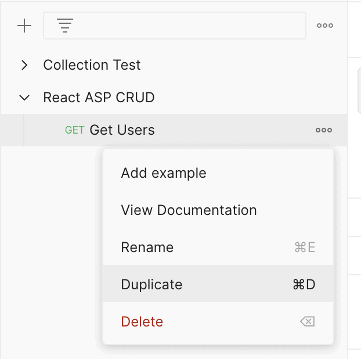Image resolution: width=361 pixels, height=359 pixels.
Task: Click the ⌘D shortcut hint beside Duplicate
Action: point(304,284)
